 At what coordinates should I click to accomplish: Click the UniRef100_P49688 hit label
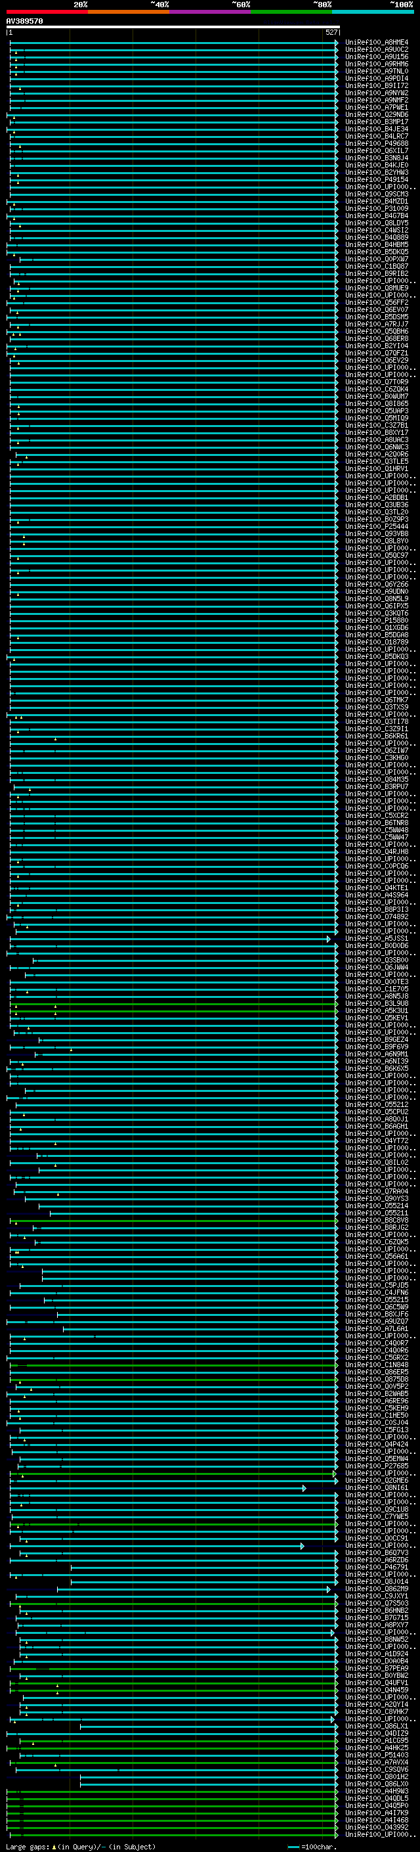376,143
